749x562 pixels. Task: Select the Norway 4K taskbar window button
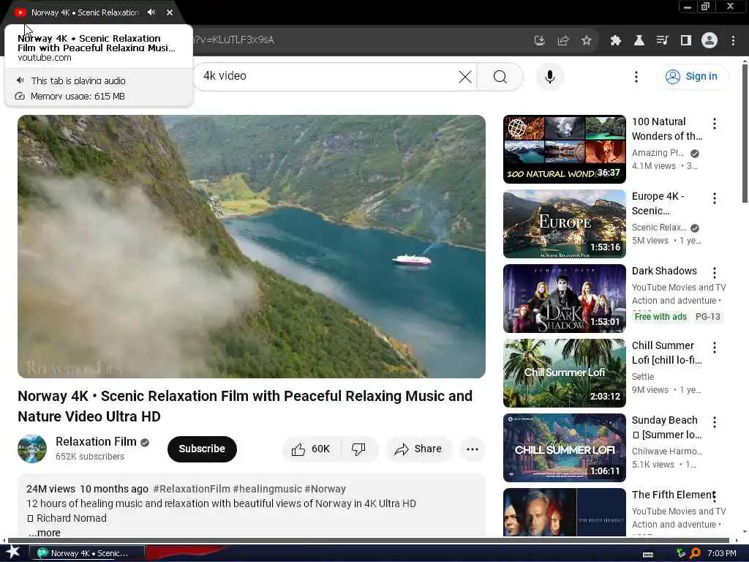coord(87,553)
